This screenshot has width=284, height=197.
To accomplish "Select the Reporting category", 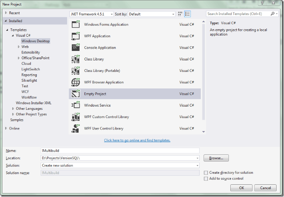I will point(29,75).
